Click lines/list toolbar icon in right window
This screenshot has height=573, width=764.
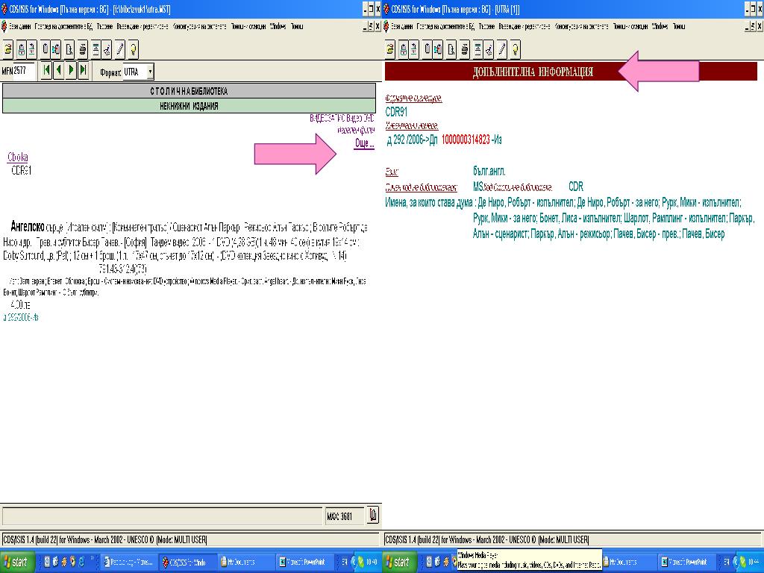click(x=478, y=48)
